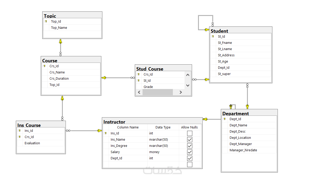Select key icon of St_Id in Stud_Course

point(139,81)
